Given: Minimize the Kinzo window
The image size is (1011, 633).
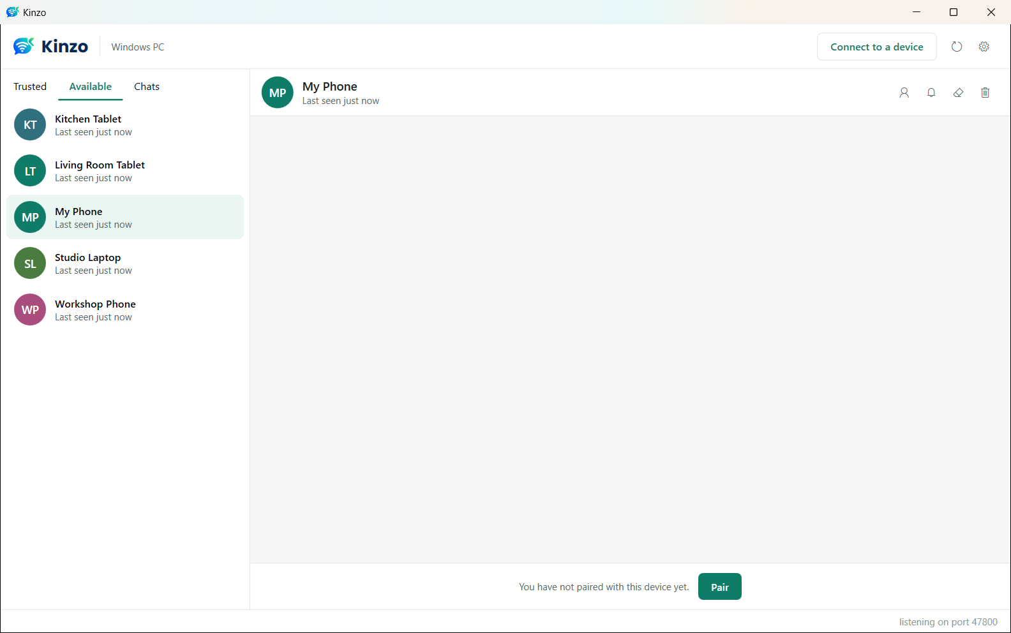Looking at the screenshot, I should (917, 12).
